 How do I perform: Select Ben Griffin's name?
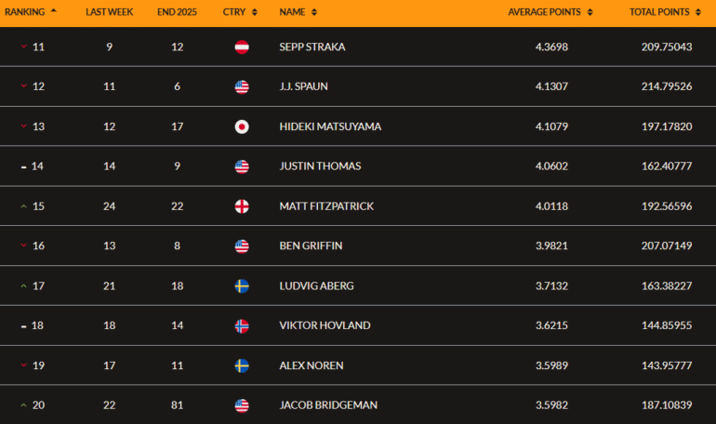pyautogui.click(x=312, y=245)
